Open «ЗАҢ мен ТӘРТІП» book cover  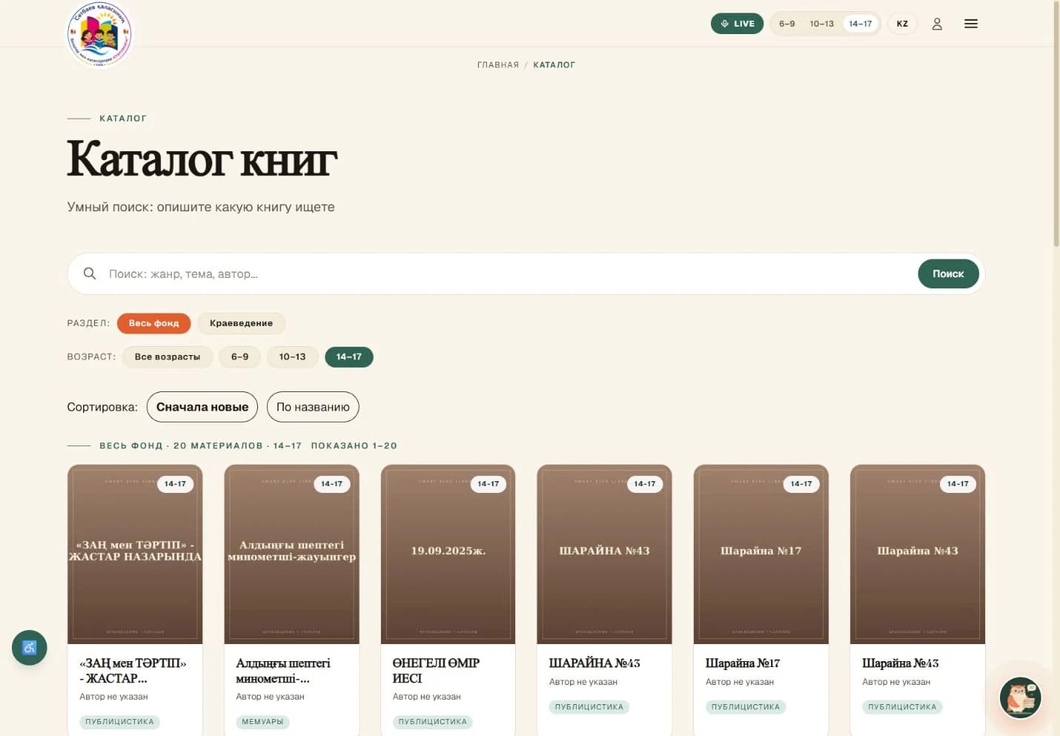[135, 554]
